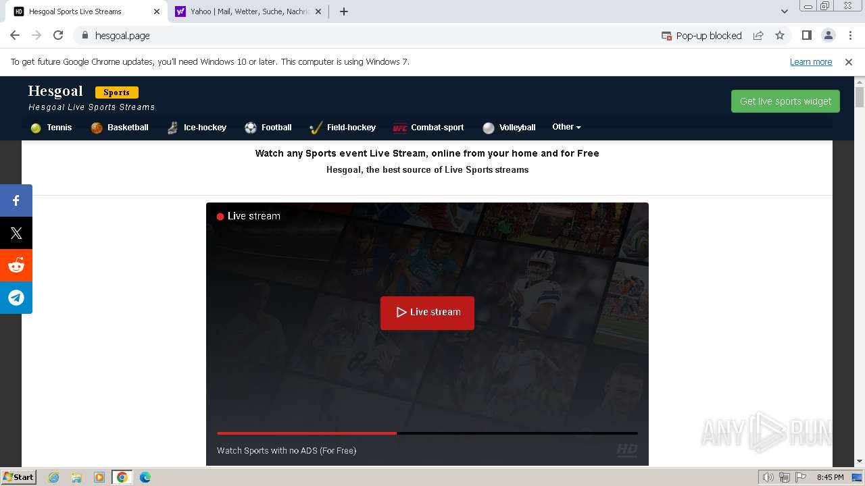Close the Hesgoal tab

point(156,11)
